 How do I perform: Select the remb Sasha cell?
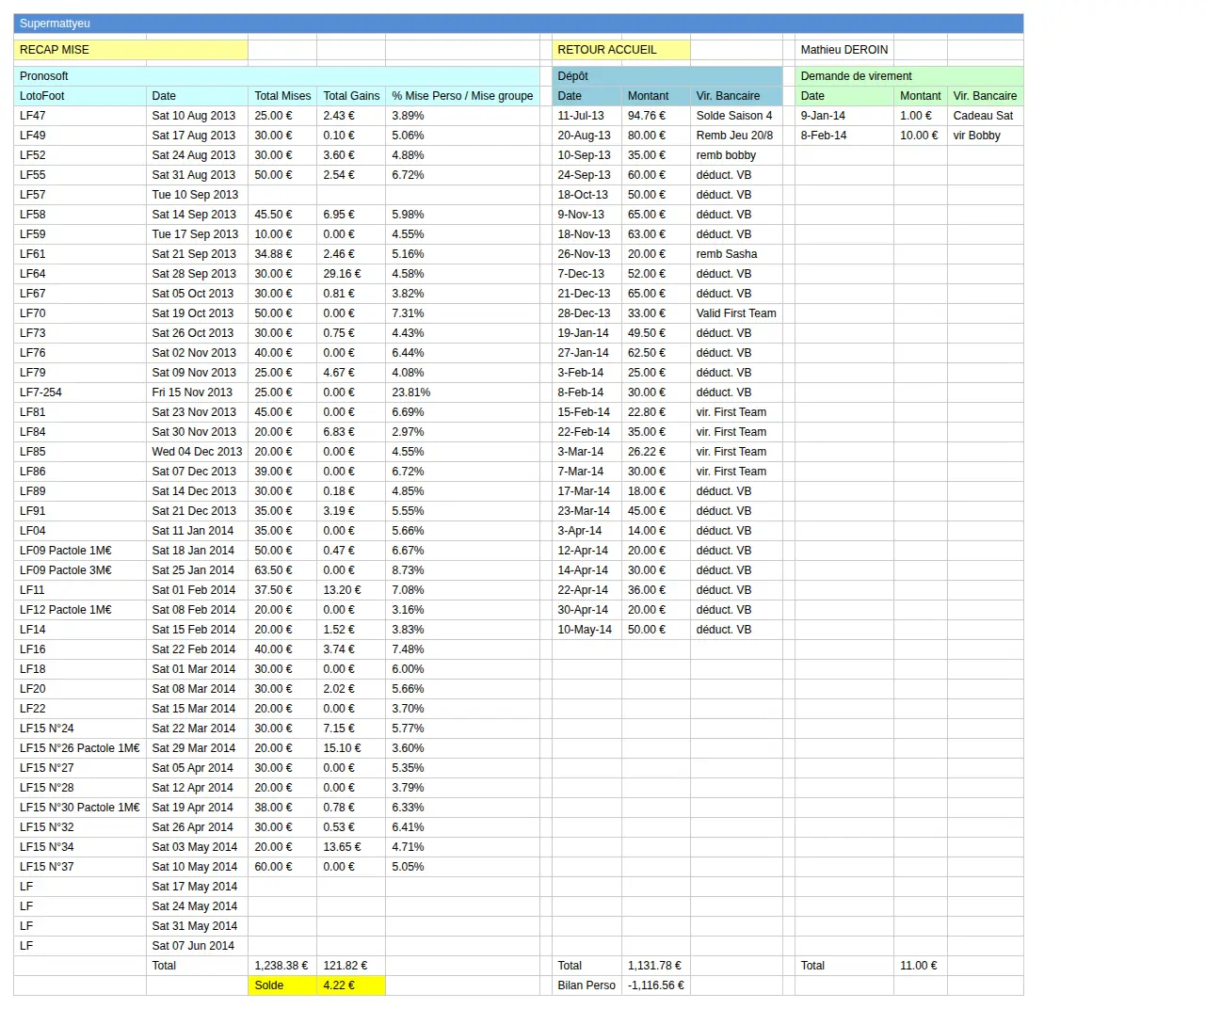point(736,254)
